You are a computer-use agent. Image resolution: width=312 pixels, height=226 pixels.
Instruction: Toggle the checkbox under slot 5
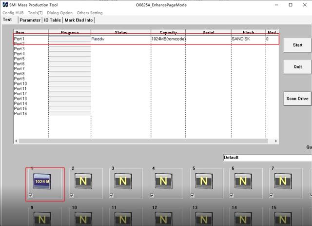pyautogui.click(x=193, y=195)
